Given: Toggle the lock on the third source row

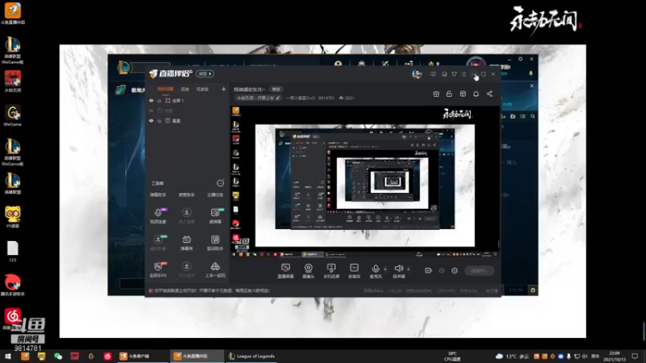Looking at the screenshot, I should pyautogui.click(x=159, y=120).
